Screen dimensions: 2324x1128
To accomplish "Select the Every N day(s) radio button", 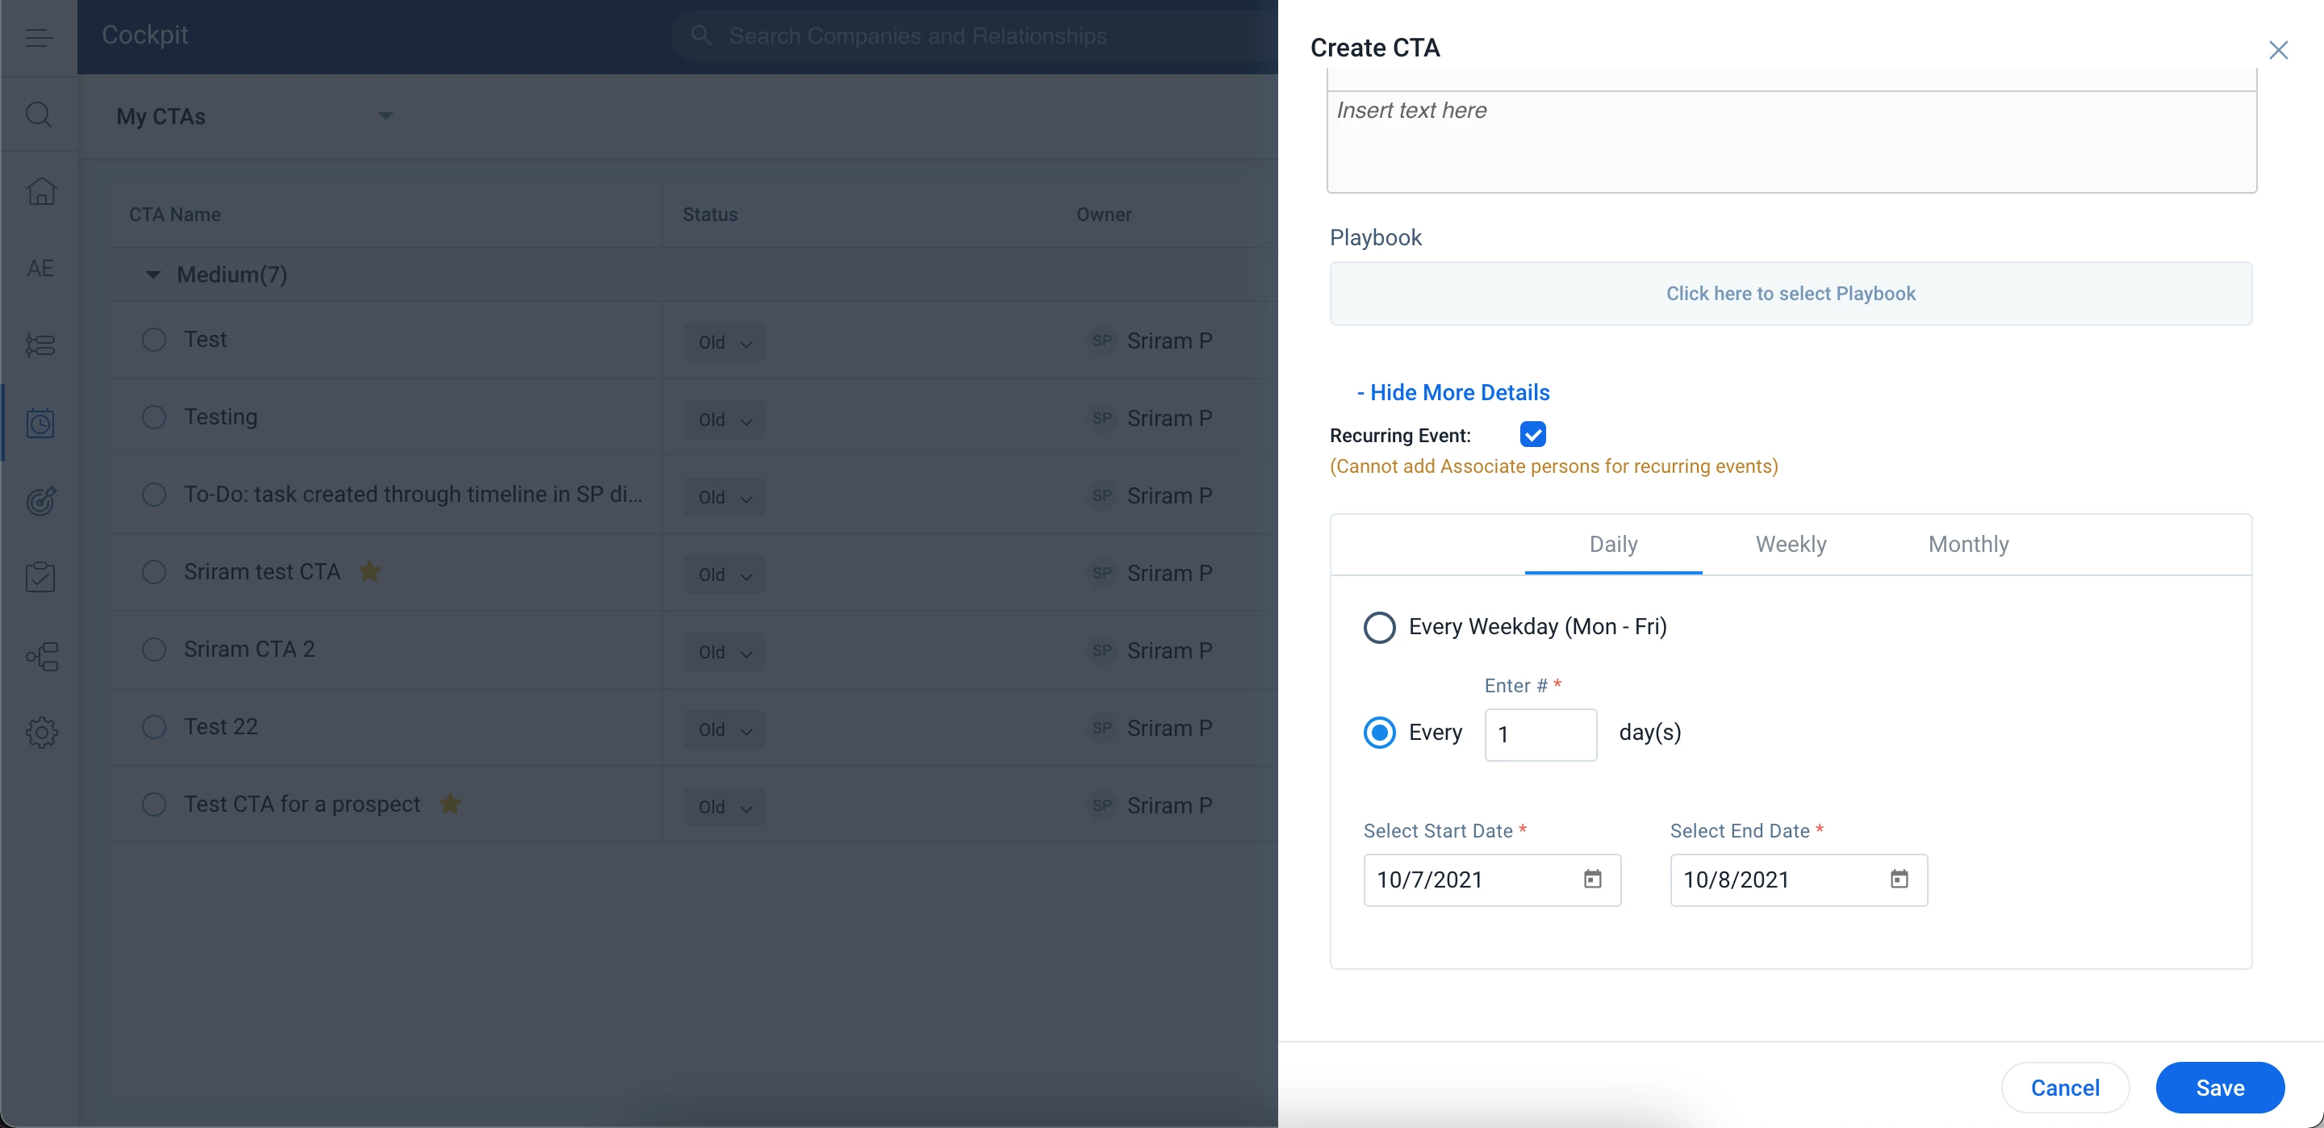I will (x=1378, y=732).
